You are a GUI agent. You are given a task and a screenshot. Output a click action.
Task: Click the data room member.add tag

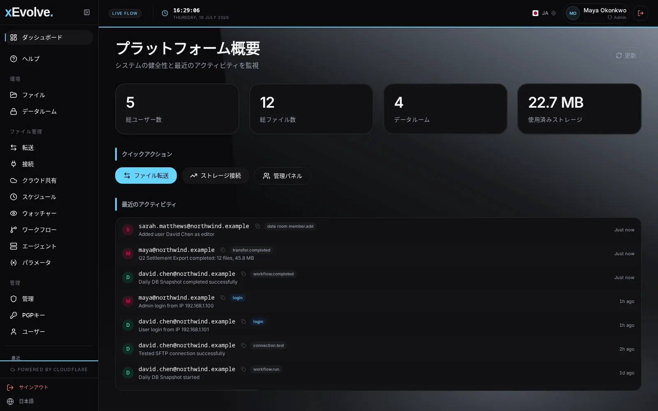click(x=290, y=226)
